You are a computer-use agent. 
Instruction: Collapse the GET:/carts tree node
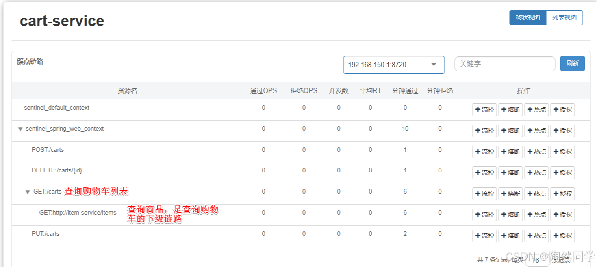[x=28, y=192]
